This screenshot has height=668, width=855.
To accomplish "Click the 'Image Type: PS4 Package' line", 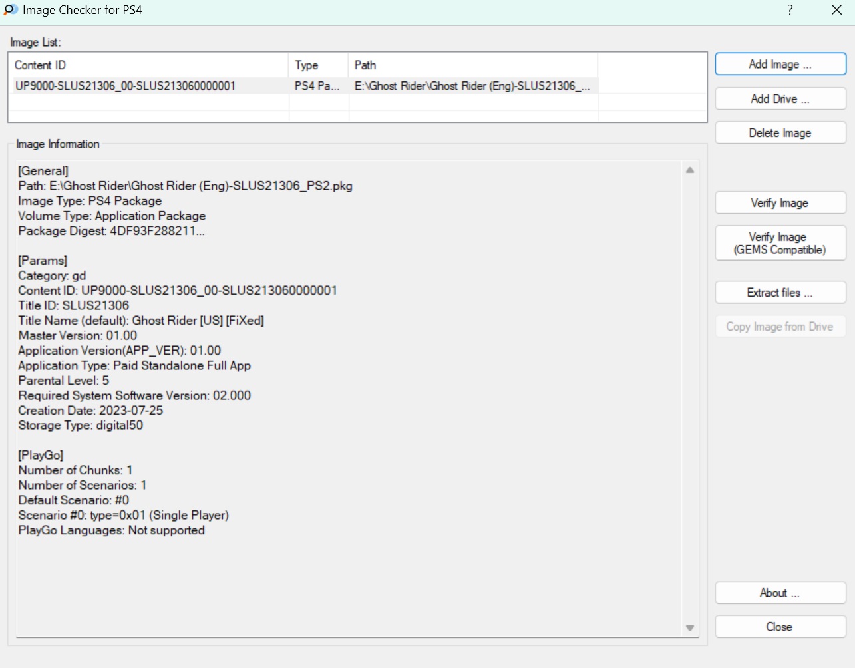I will pos(90,201).
